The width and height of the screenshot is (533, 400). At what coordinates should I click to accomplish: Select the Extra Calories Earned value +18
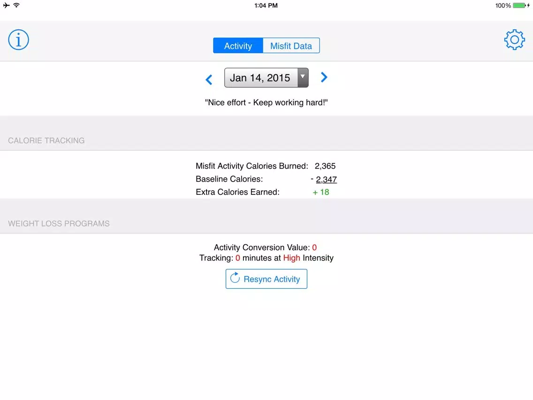pos(321,192)
